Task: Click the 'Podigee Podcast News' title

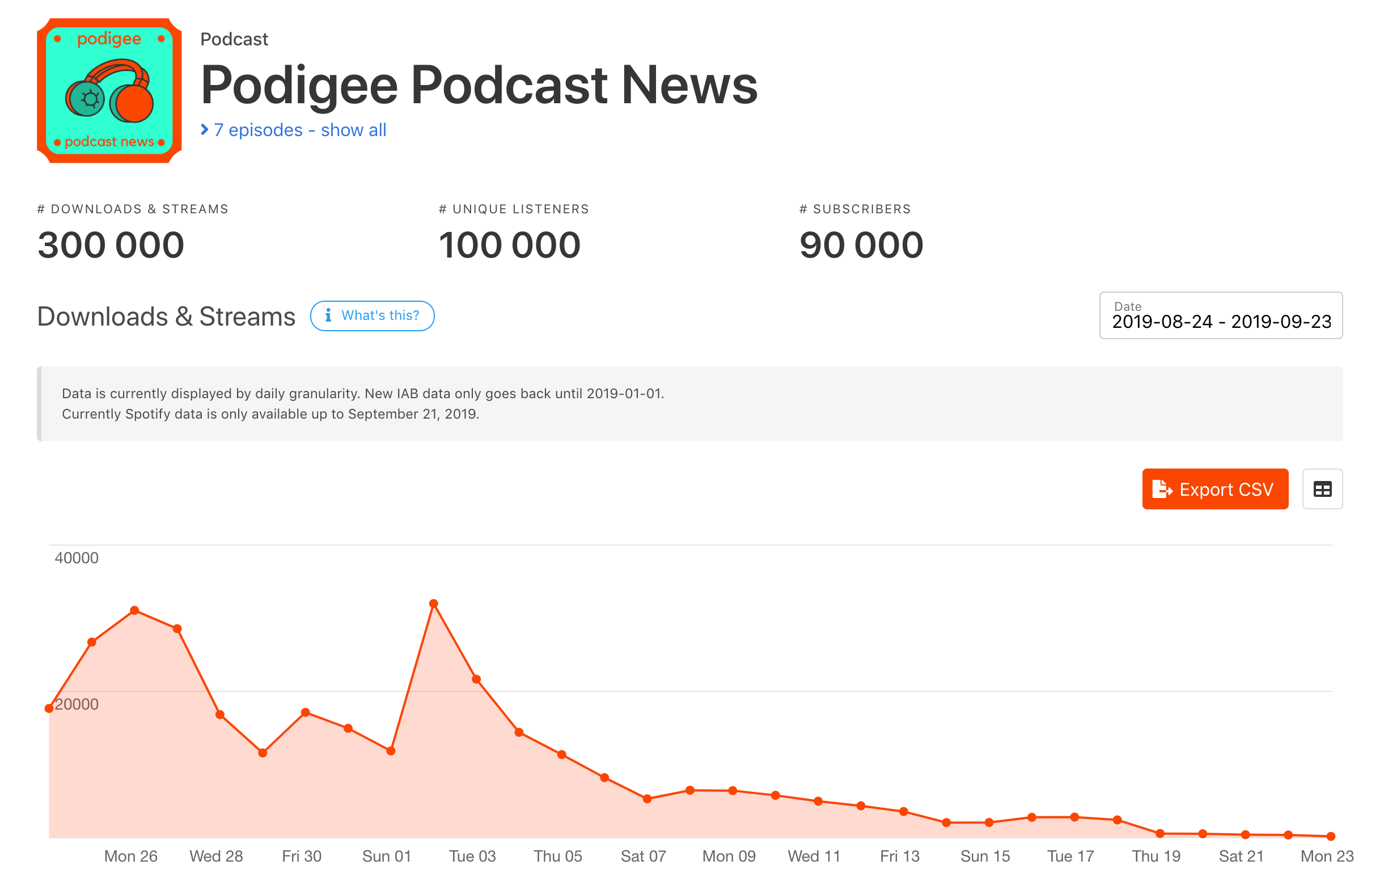Action: [479, 85]
